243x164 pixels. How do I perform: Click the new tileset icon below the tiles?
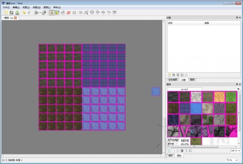(169, 151)
